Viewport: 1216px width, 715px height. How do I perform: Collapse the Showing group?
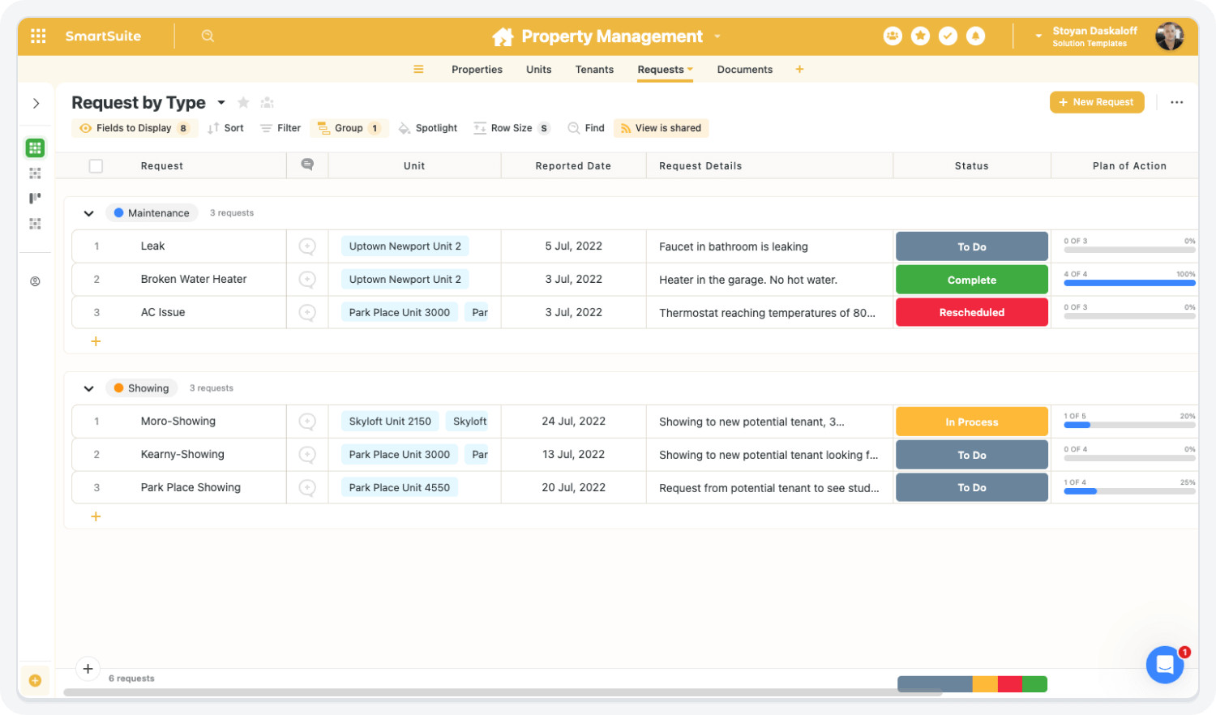tap(88, 388)
